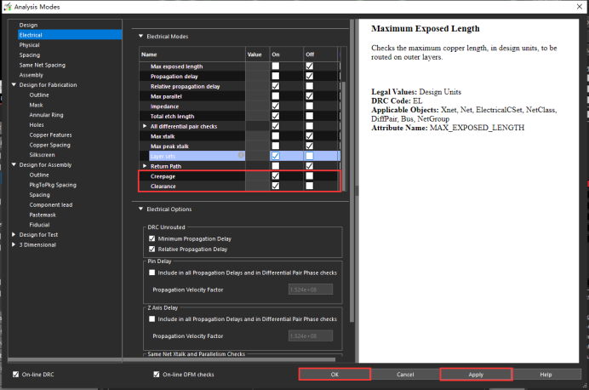The width and height of the screenshot is (589, 390).
Task: Enable On checkbox for Max exposed length
Action: pos(275,66)
